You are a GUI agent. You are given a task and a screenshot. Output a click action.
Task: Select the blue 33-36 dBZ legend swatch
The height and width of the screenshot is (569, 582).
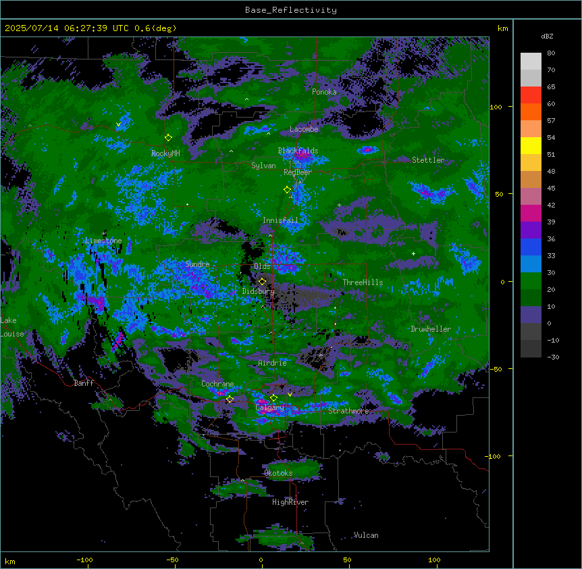coord(531,247)
